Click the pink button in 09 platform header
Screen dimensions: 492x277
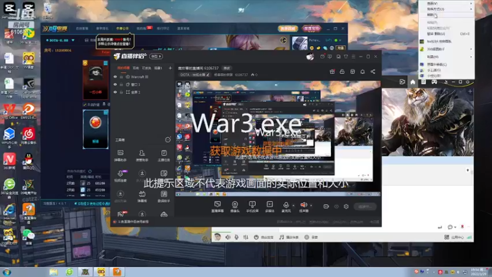(x=311, y=28)
